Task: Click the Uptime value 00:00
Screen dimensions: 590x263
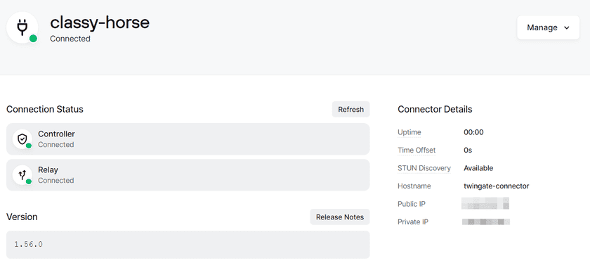Action: 473,132
